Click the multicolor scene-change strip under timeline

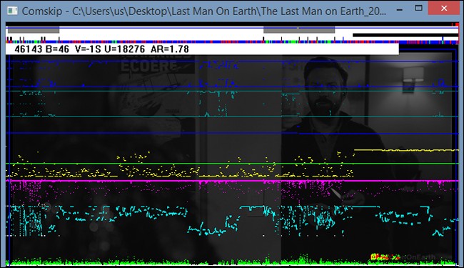coord(232,42)
